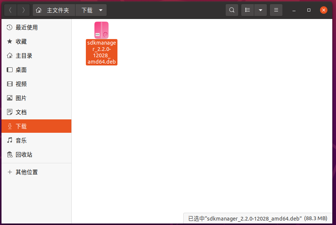Image resolution: width=336 pixels, height=225 pixels.
Task: Click the trash bin icon beside 回收站
Action: click(x=10, y=154)
